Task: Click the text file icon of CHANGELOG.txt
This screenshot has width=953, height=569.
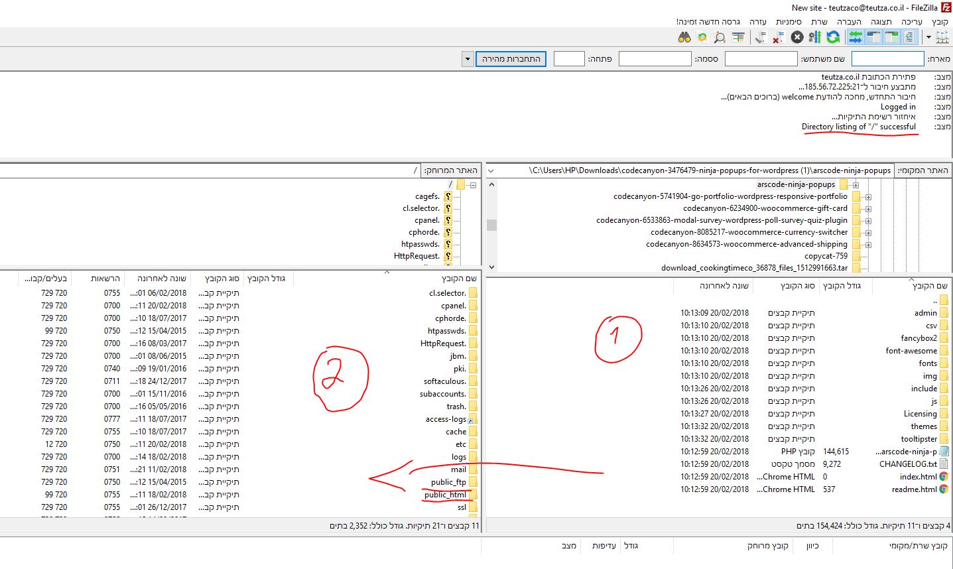Action: 944,464
